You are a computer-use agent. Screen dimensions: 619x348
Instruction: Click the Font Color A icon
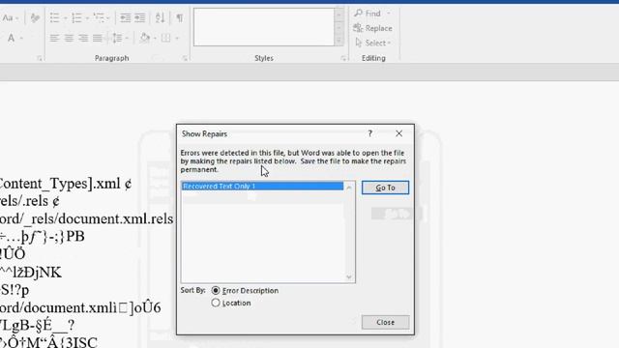tap(11, 39)
